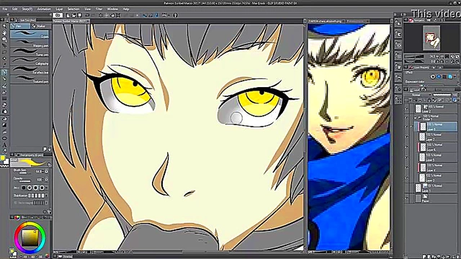
Task: Choose the G-pen brush preset
Action: (30, 35)
